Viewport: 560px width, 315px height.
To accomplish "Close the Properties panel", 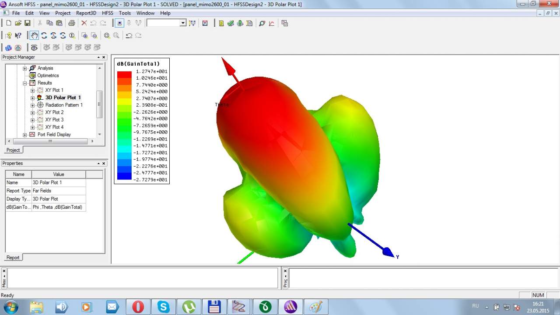I will click(104, 164).
